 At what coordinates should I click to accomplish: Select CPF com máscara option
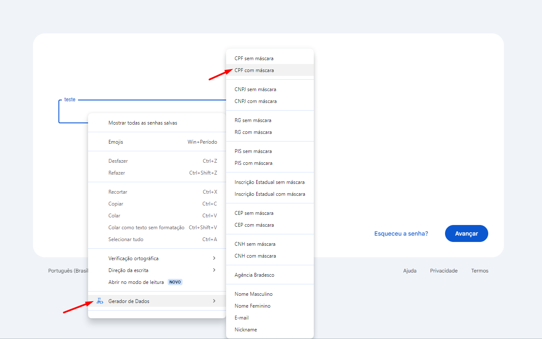(x=270, y=70)
